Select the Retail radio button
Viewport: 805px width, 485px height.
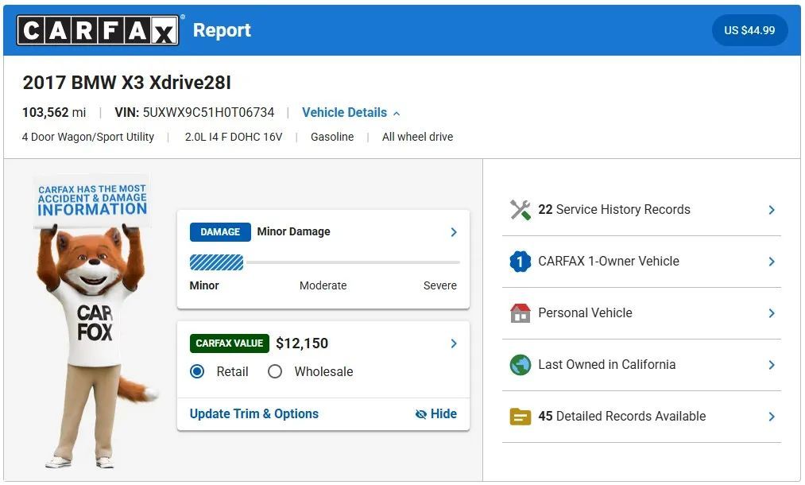click(198, 371)
